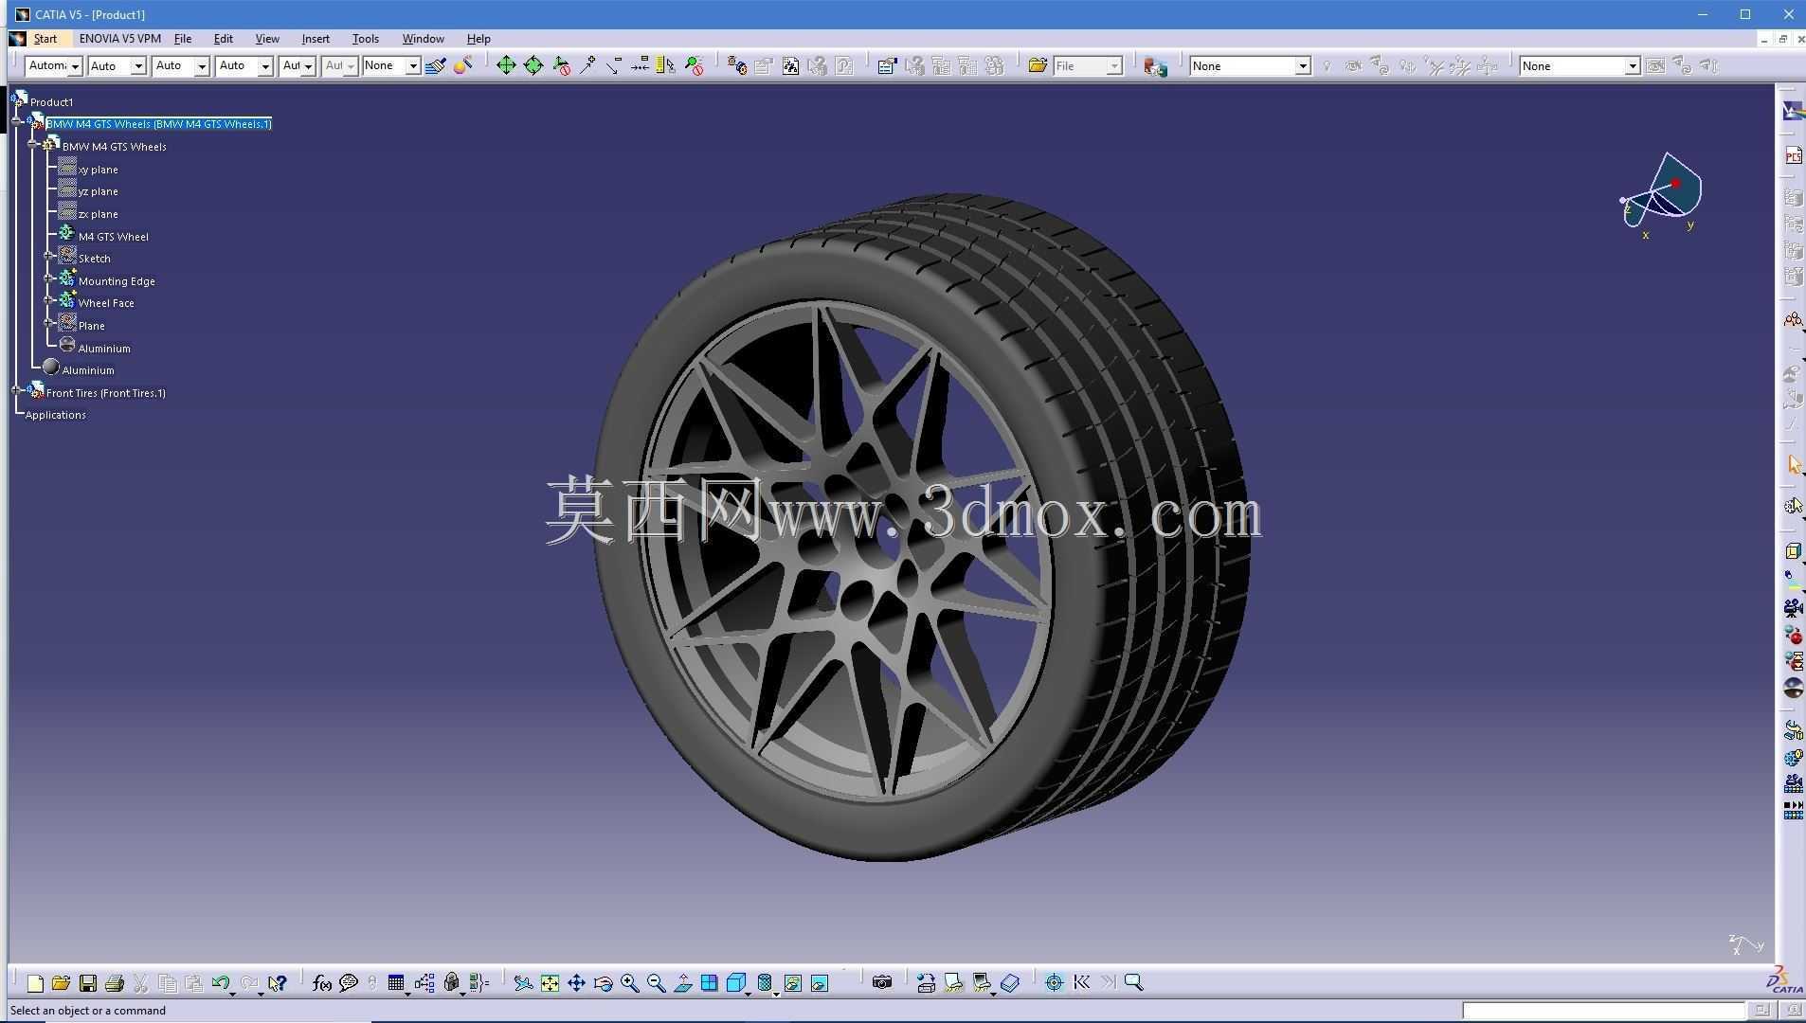Set Normal View orientation

(x=682, y=983)
